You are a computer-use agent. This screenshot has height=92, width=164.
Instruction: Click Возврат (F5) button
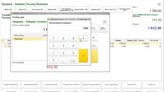[52, 9]
